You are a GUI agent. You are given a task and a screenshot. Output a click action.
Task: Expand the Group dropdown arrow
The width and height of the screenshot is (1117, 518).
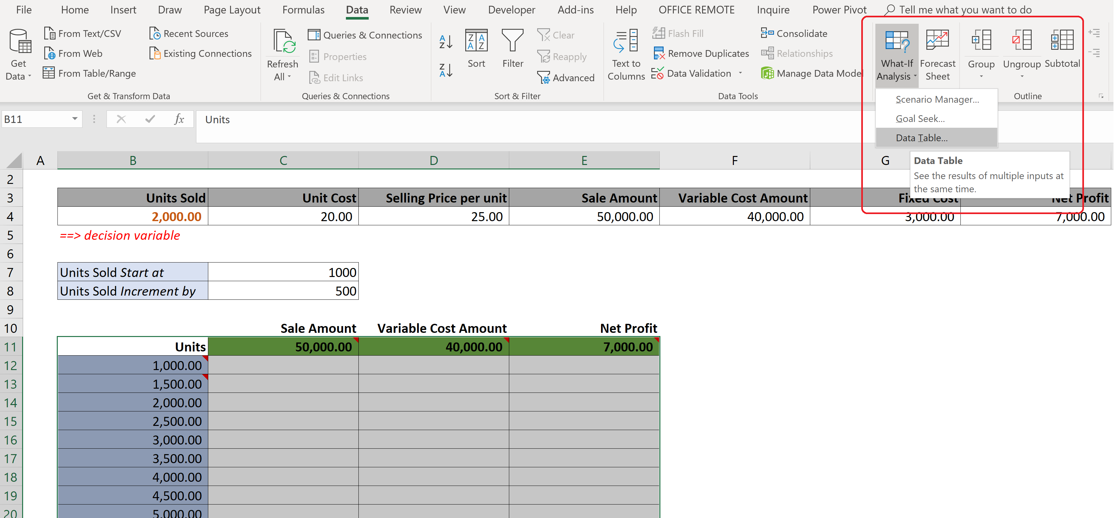click(981, 77)
